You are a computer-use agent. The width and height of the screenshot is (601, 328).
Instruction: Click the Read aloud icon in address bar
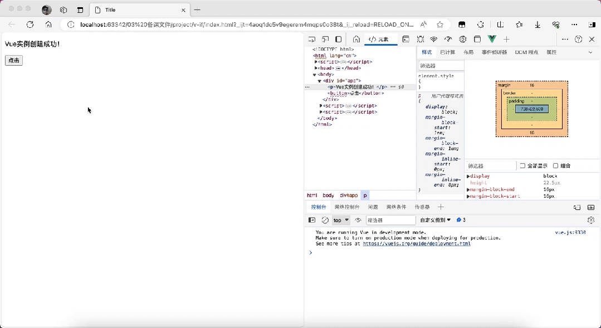(423, 25)
